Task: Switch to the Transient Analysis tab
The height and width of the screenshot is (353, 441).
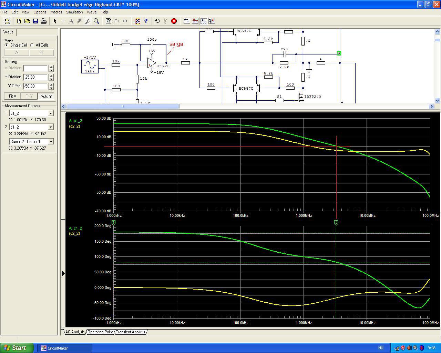Action: tap(130, 332)
